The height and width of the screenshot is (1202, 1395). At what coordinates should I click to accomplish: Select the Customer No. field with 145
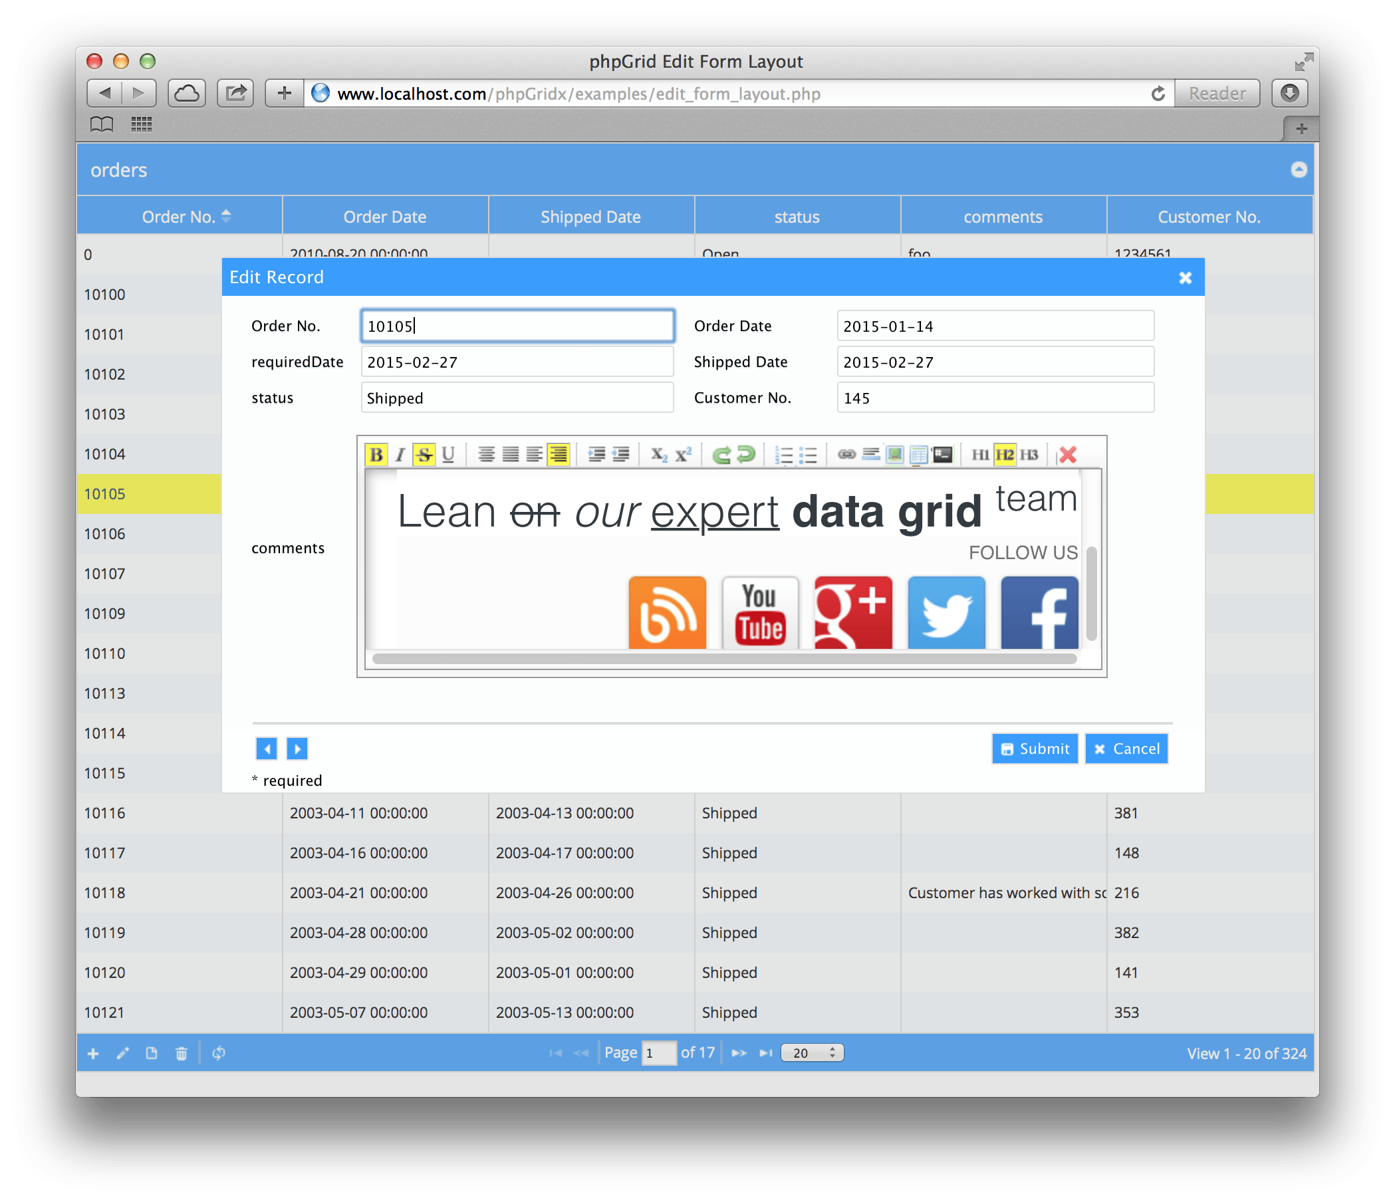pos(995,398)
